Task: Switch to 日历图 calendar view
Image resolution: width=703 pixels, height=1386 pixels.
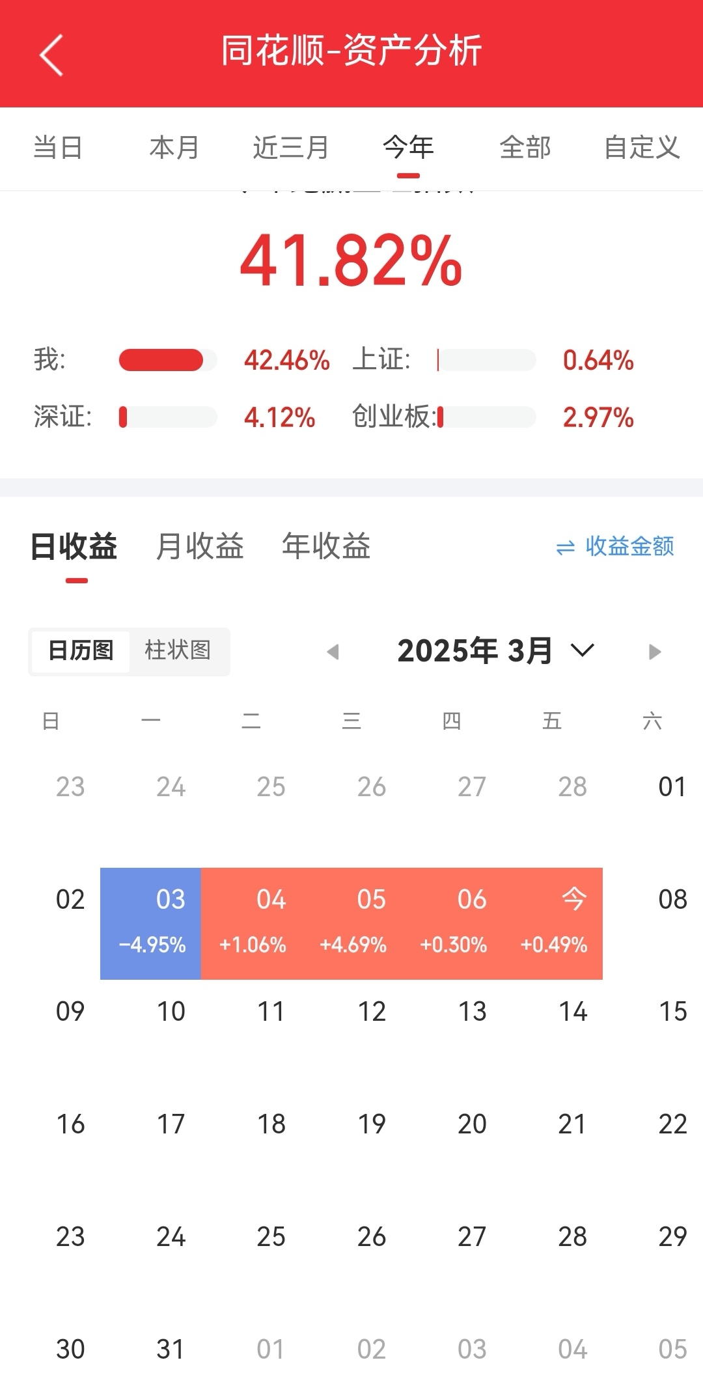Action: point(81,650)
